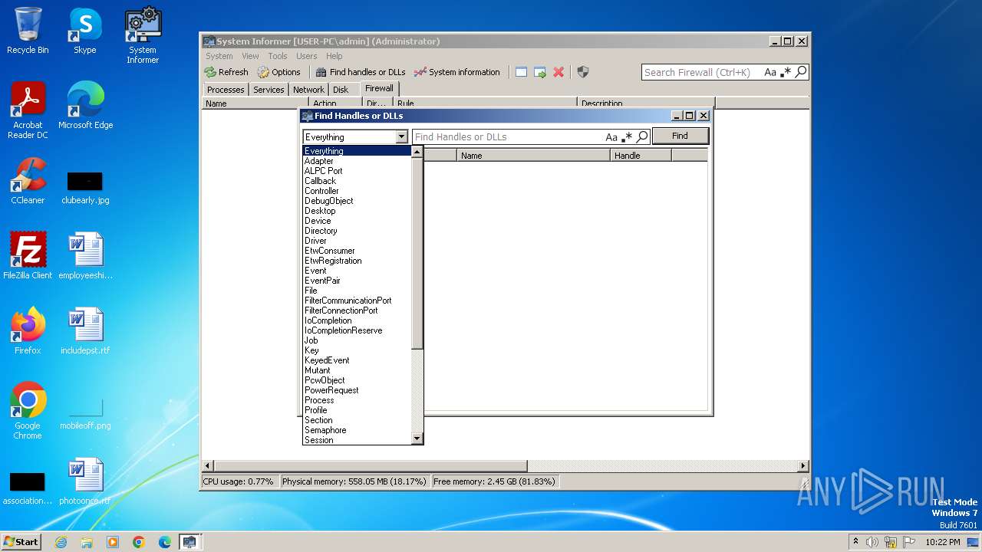Open the CCleaner desktop shortcut
This screenshot has height=552, width=982.
pos(28,181)
